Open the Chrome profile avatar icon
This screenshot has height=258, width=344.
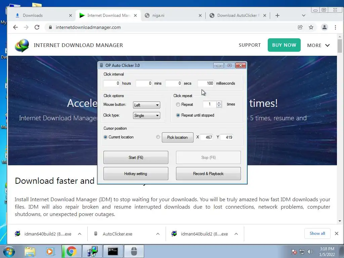(324, 27)
